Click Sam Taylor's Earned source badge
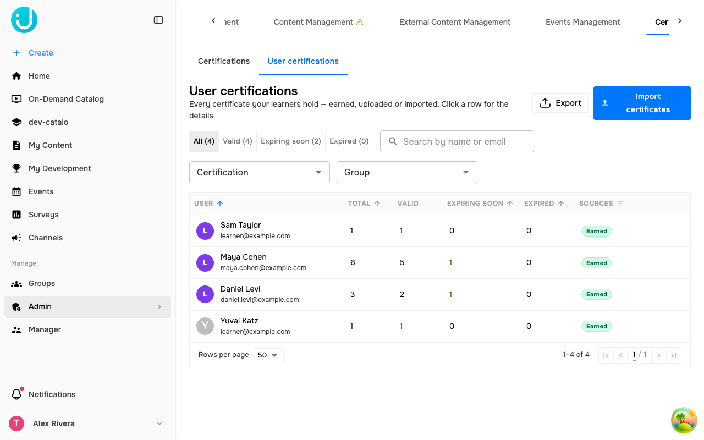This screenshot has width=704, height=440. [597, 231]
